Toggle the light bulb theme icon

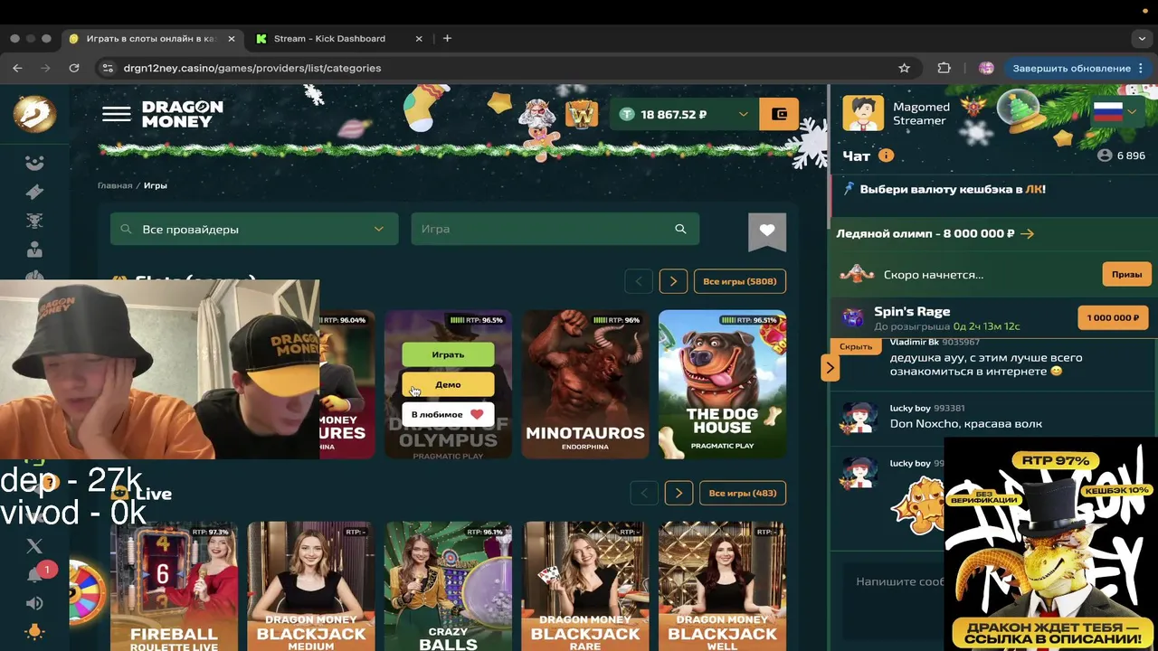click(34, 632)
